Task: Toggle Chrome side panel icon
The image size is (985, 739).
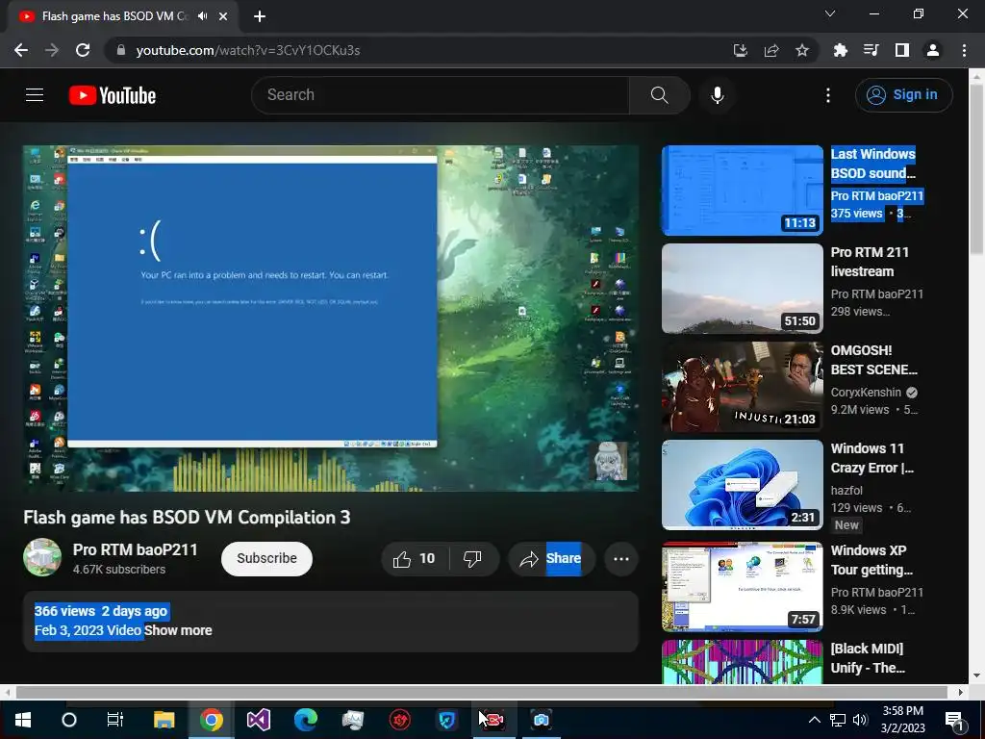Action: coord(902,50)
